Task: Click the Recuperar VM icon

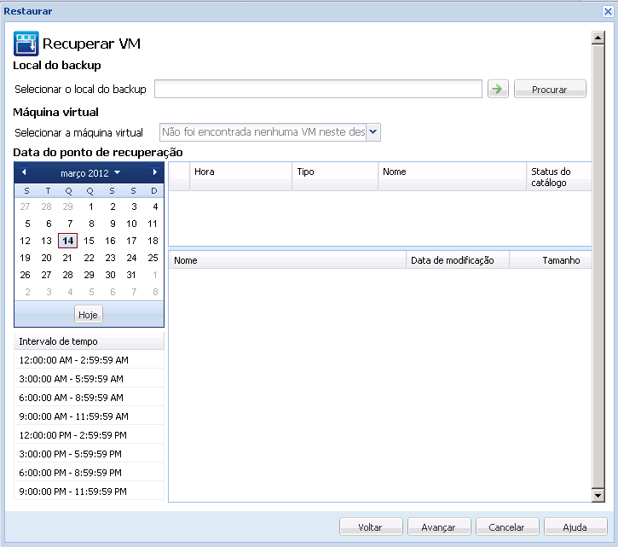Action: (26, 44)
